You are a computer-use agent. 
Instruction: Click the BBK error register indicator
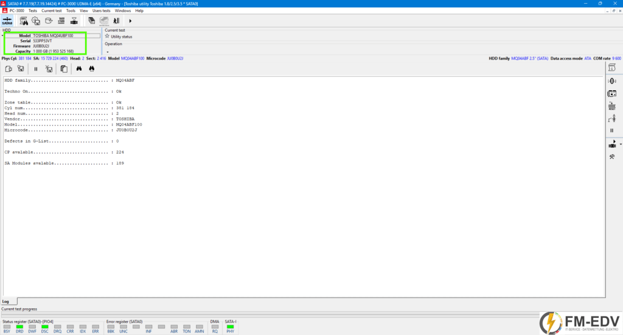tap(111, 329)
